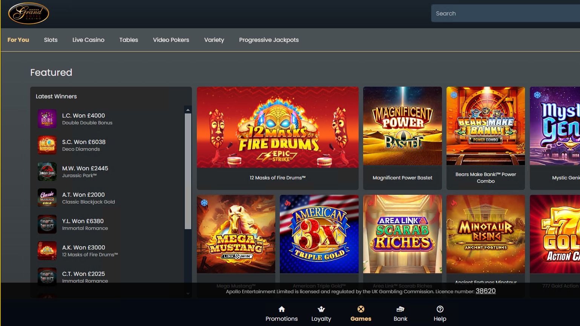
Task: Open Mega Mustang Link & Win game
Action: pos(236,234)
